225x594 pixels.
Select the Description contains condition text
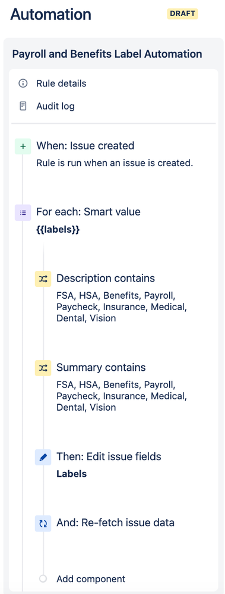pos(106,278)
